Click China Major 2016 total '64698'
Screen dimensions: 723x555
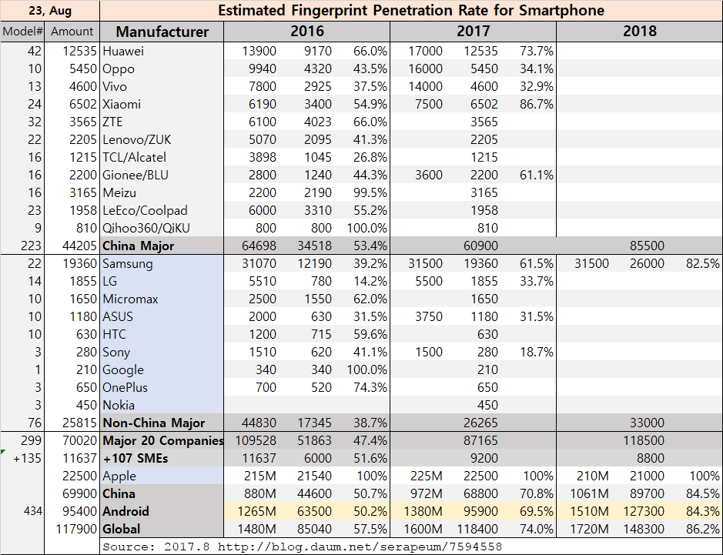259,246
